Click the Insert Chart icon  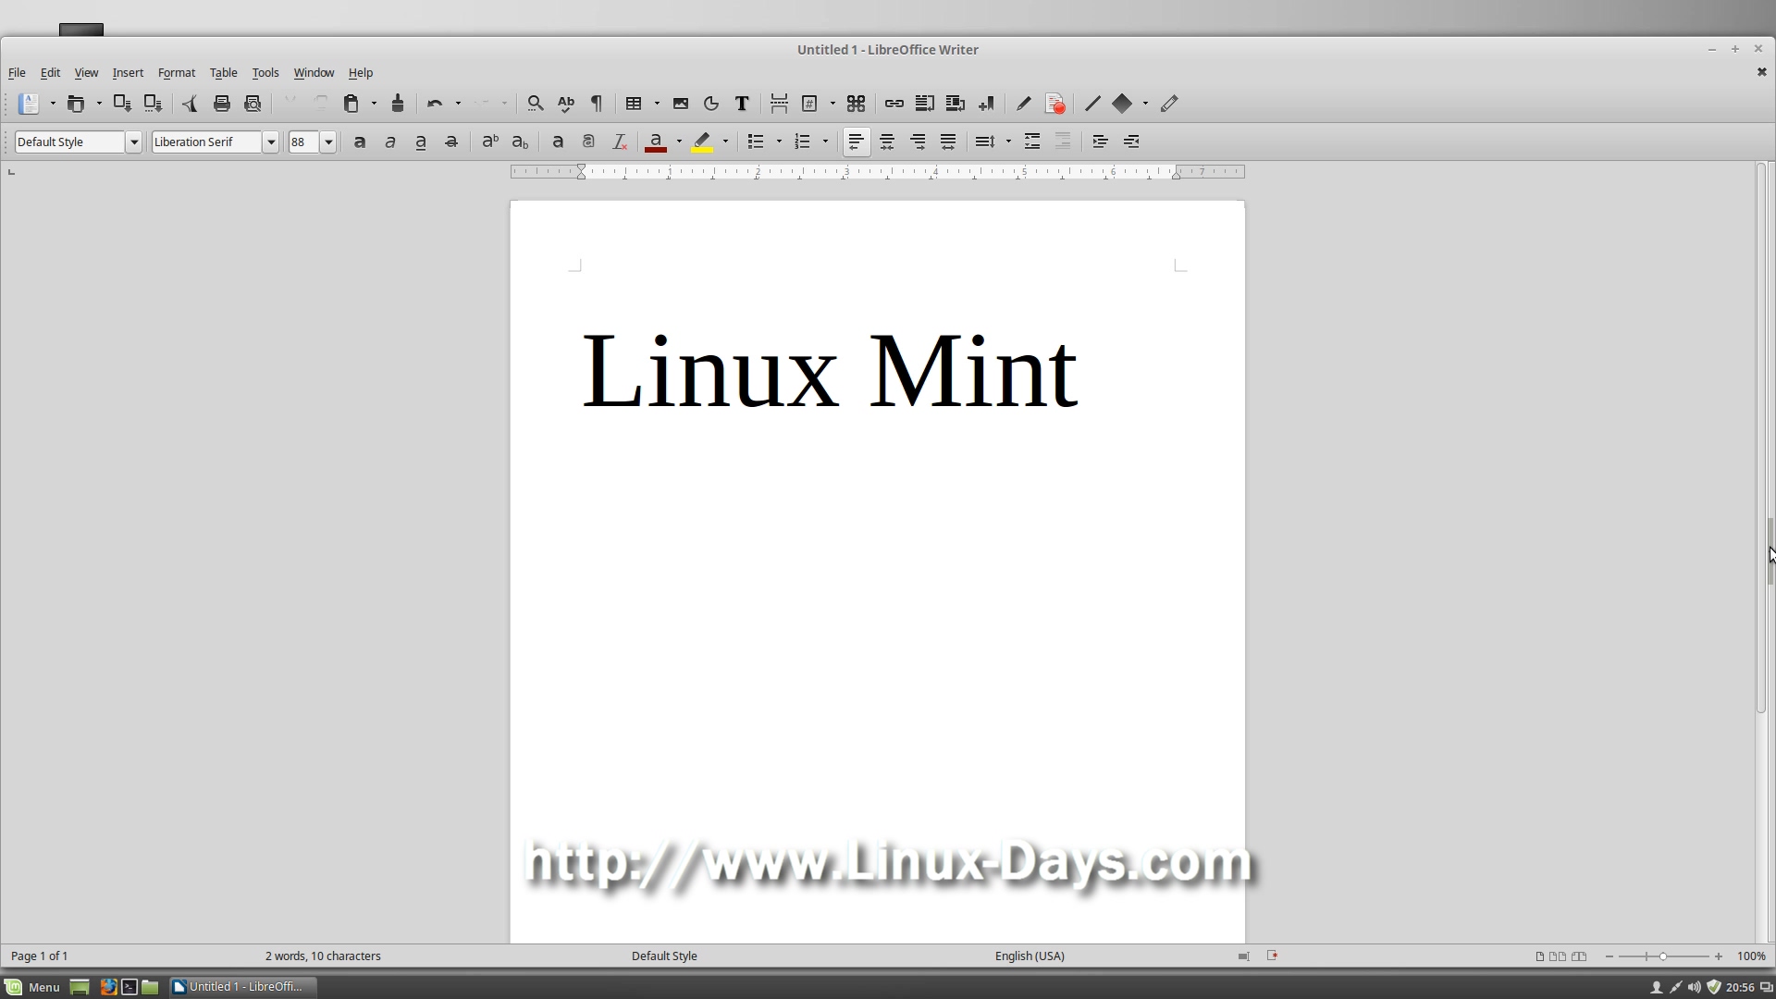point(711,104)
